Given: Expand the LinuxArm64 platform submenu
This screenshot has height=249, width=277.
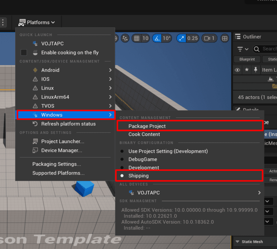Looking at the screenshot, I should (x=65, y=97).
